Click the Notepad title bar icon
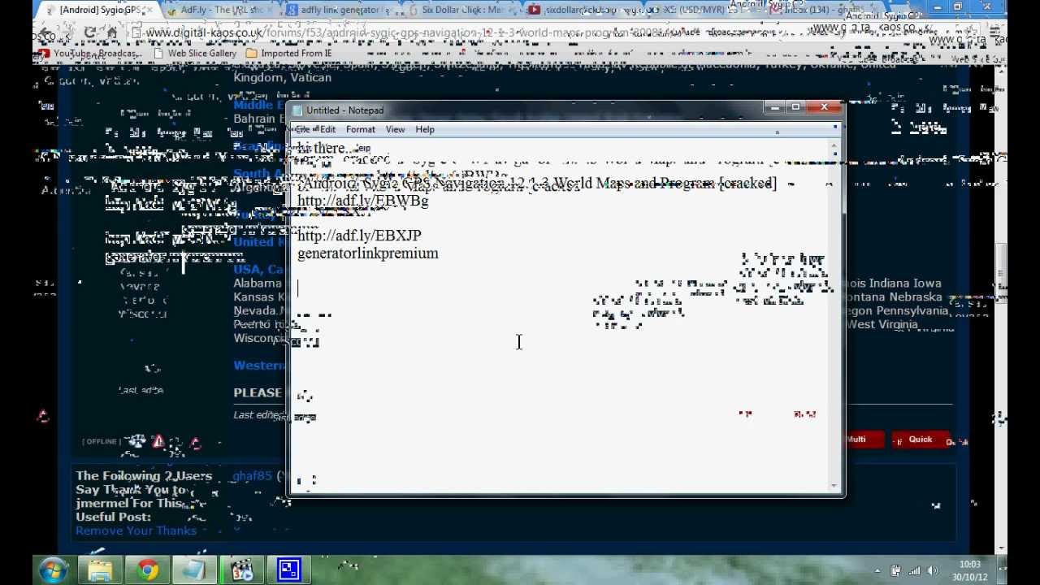Image resolution: width=1040 pixels, height=585 pixels. (297, 110)
